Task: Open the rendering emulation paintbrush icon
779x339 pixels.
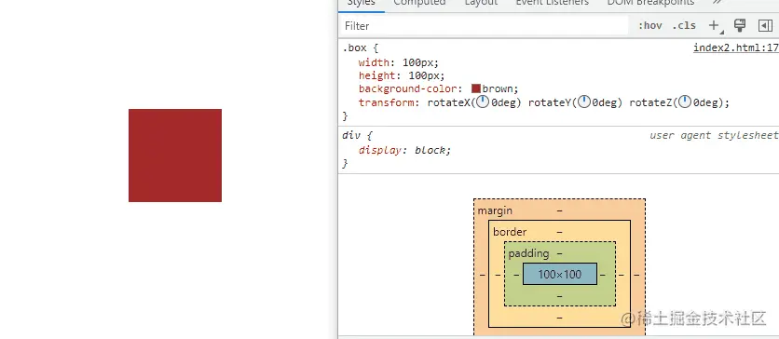Action: pyautogui.click(x=740, y=26)
